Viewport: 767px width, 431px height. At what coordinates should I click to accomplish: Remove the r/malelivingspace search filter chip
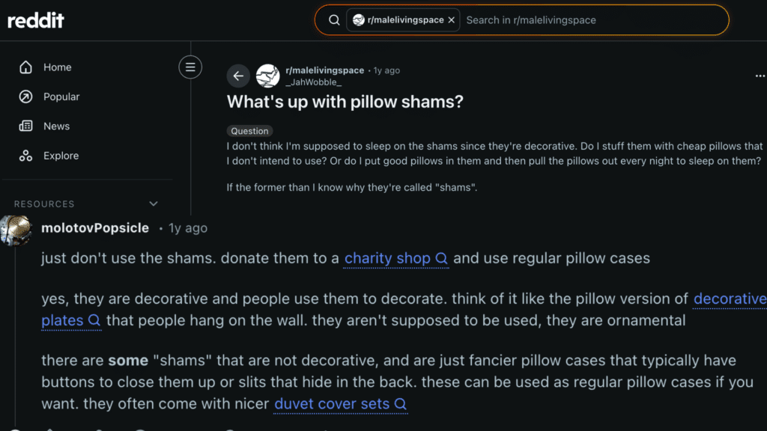pos(452,20)
